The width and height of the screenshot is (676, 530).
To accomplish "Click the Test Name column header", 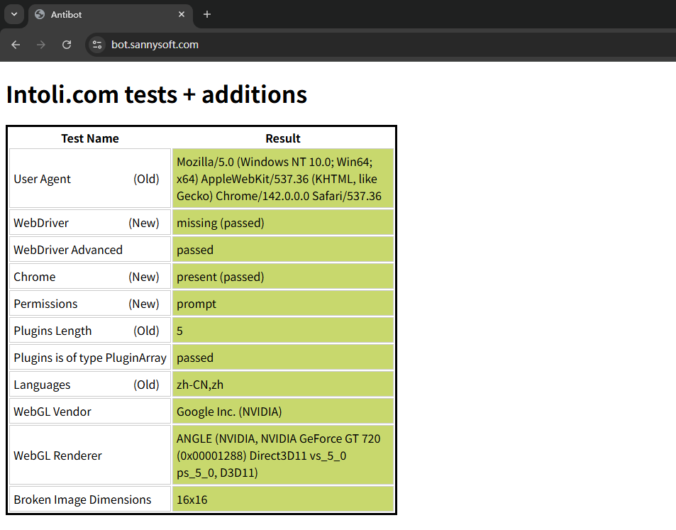I will point(90,138).
